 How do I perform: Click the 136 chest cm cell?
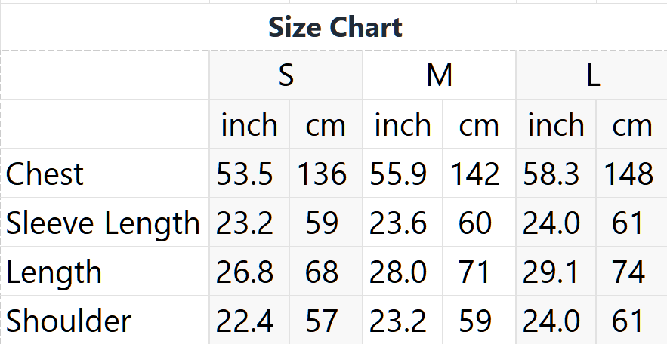pos(326,174)
